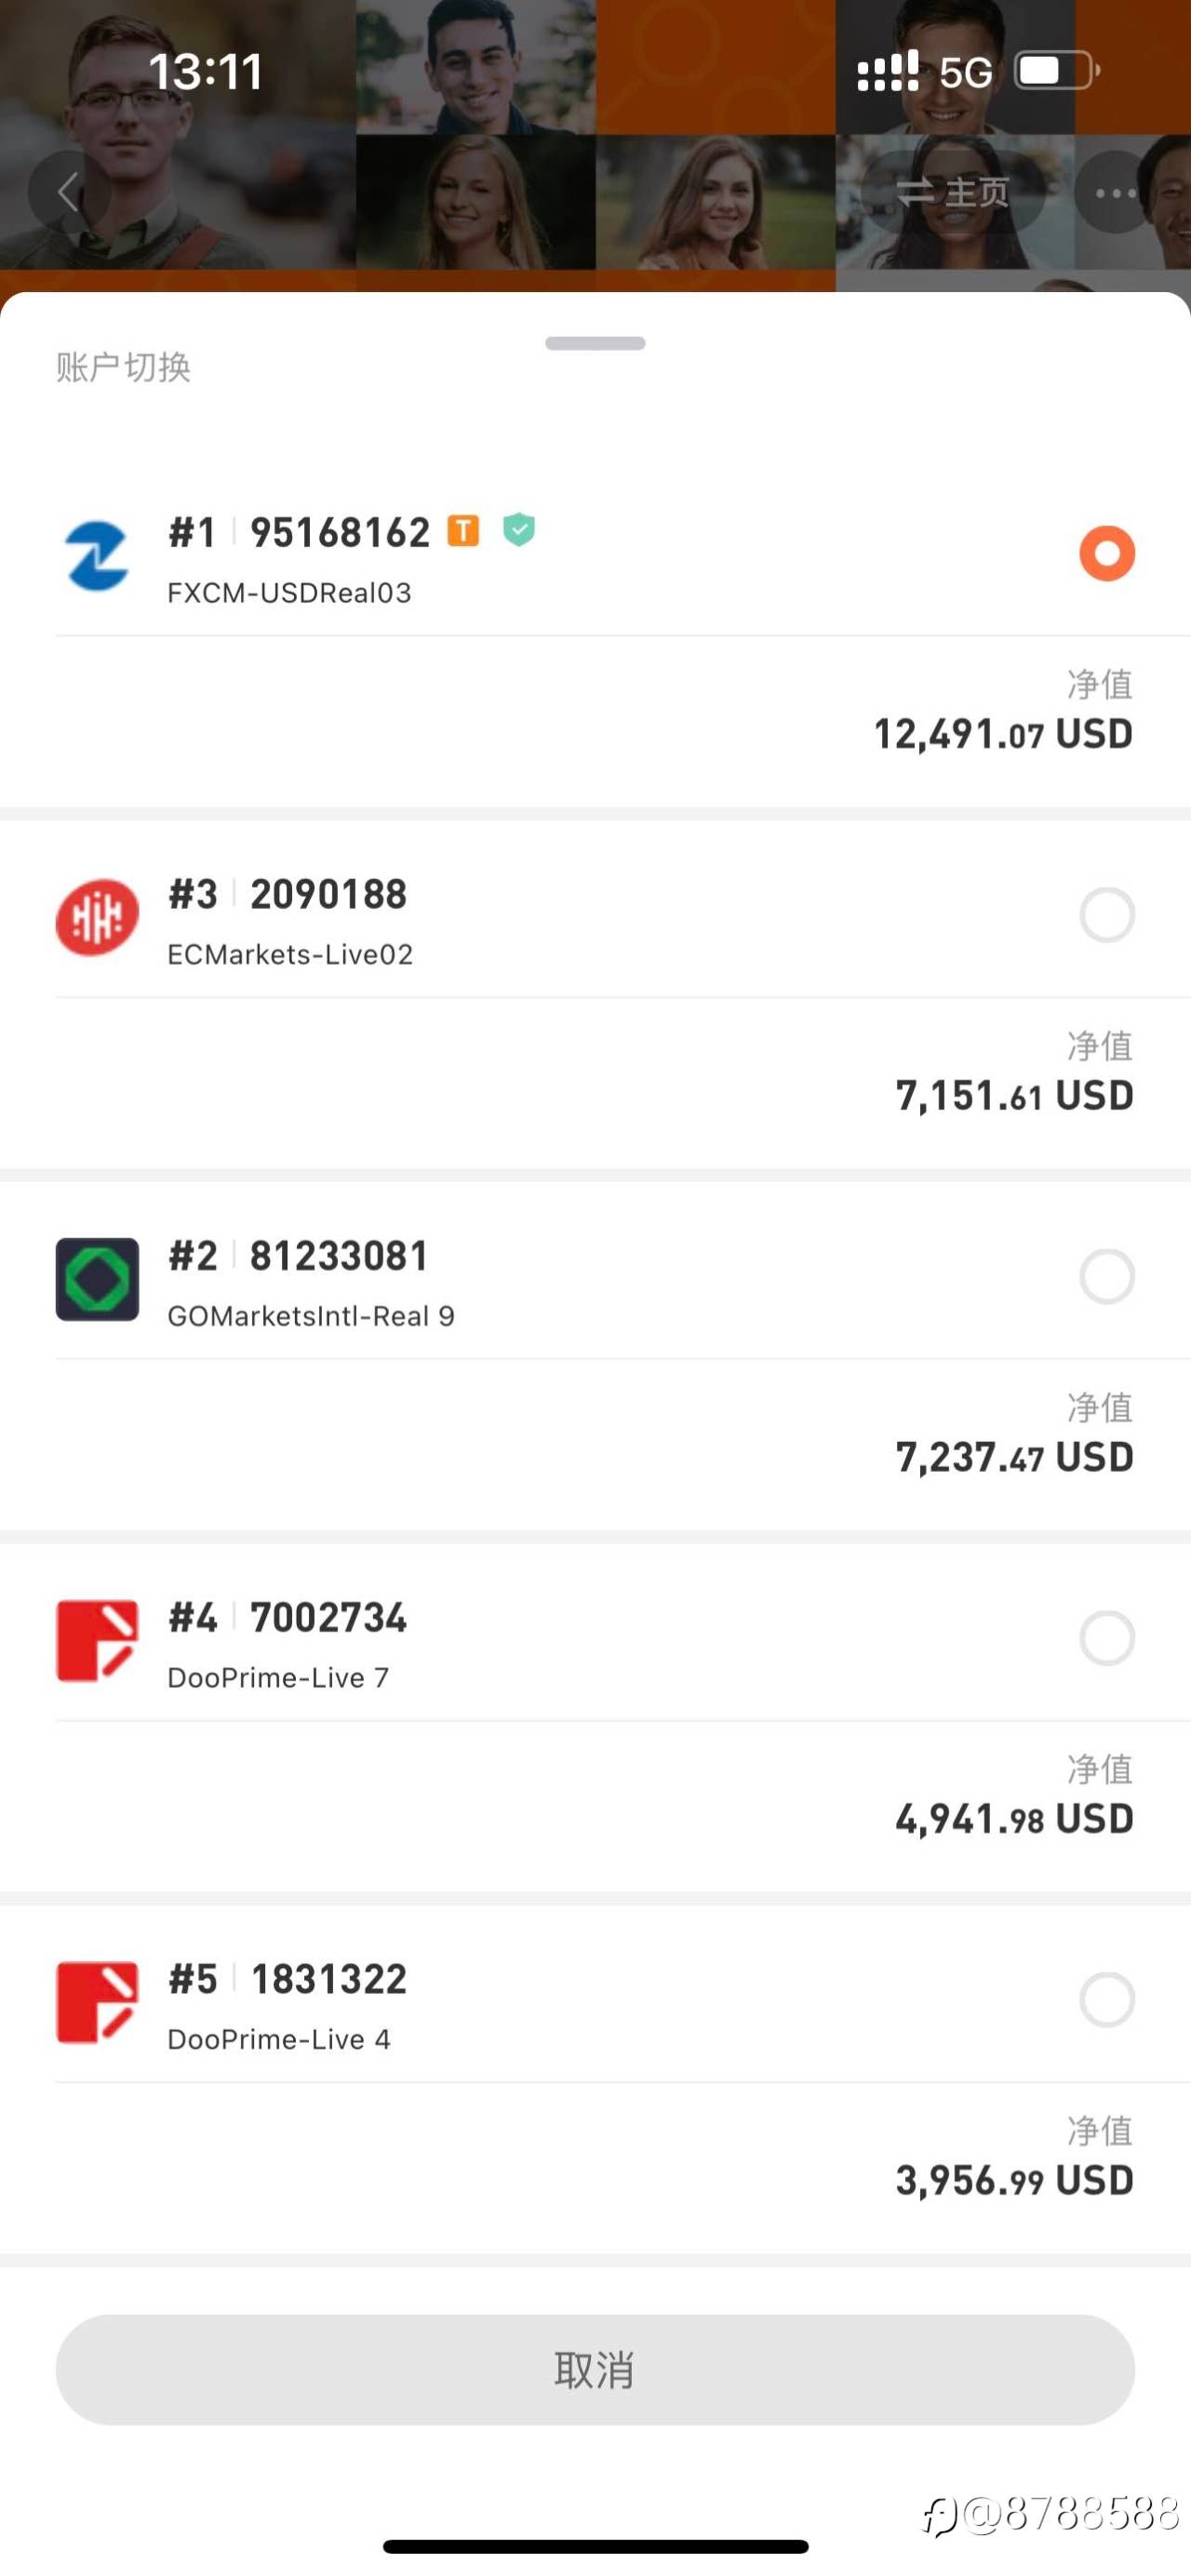The width and height of the screenshot is (1191, 2576).
Task: Select the FXCM-USDReal03 account radio button
Action: coord(1107,553)
